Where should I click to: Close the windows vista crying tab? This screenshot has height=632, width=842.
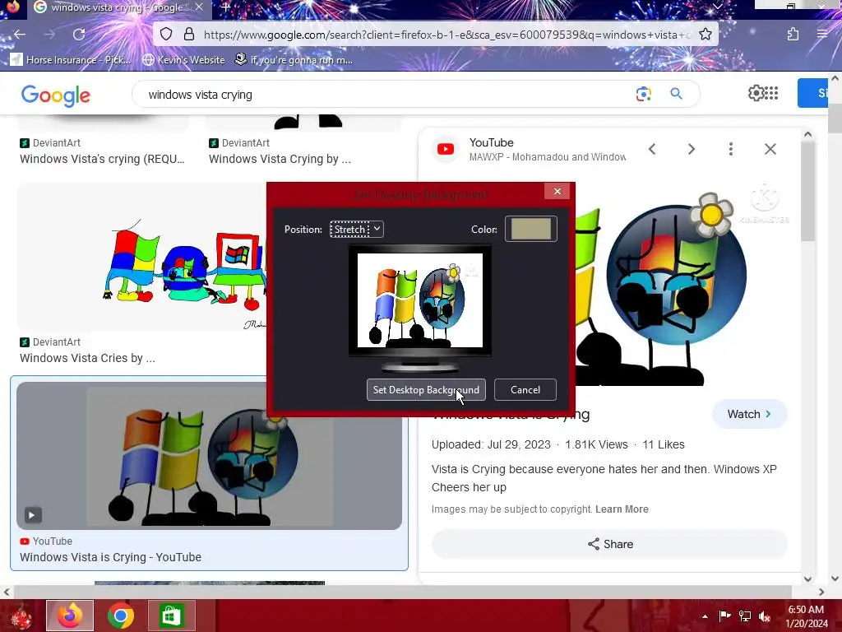pos(199,7)
